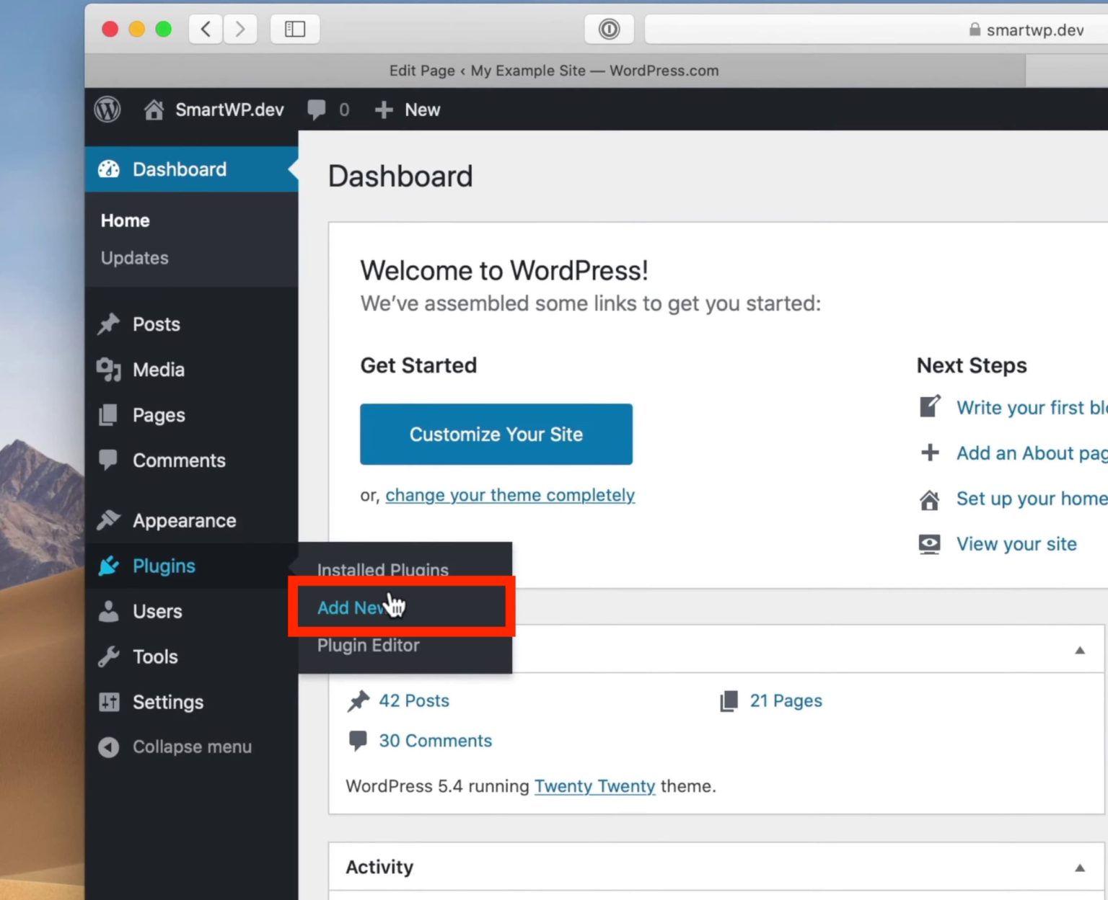Viewport: 1108px width, 900px height.
Task: Click the Posts pushpin icon
Action: coord(109,324)
